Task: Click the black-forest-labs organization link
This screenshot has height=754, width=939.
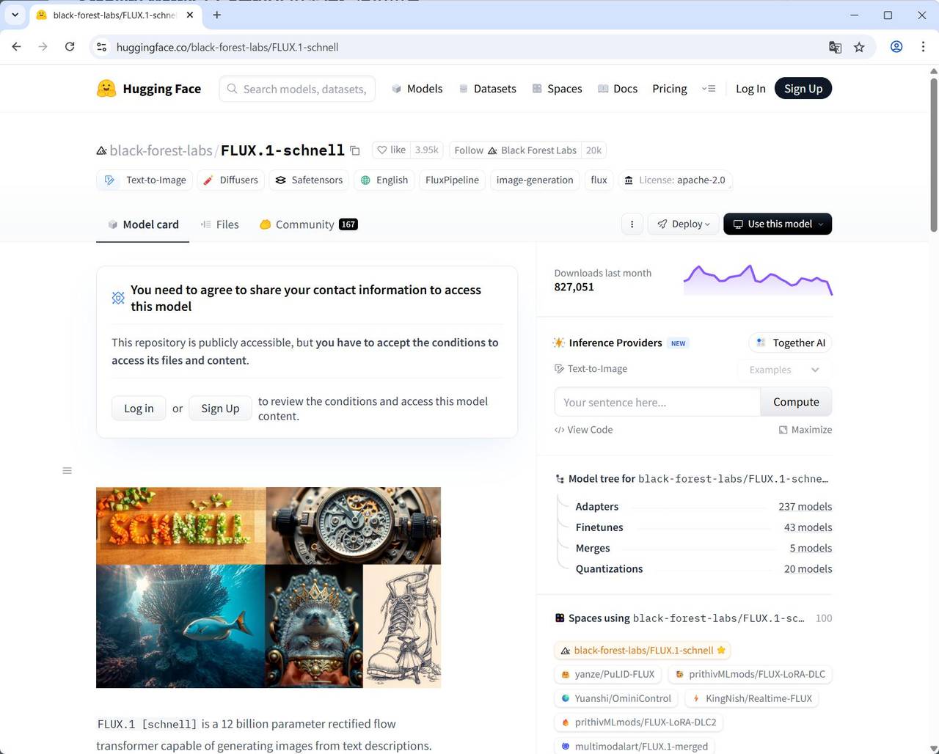Action: pos(161,150)
